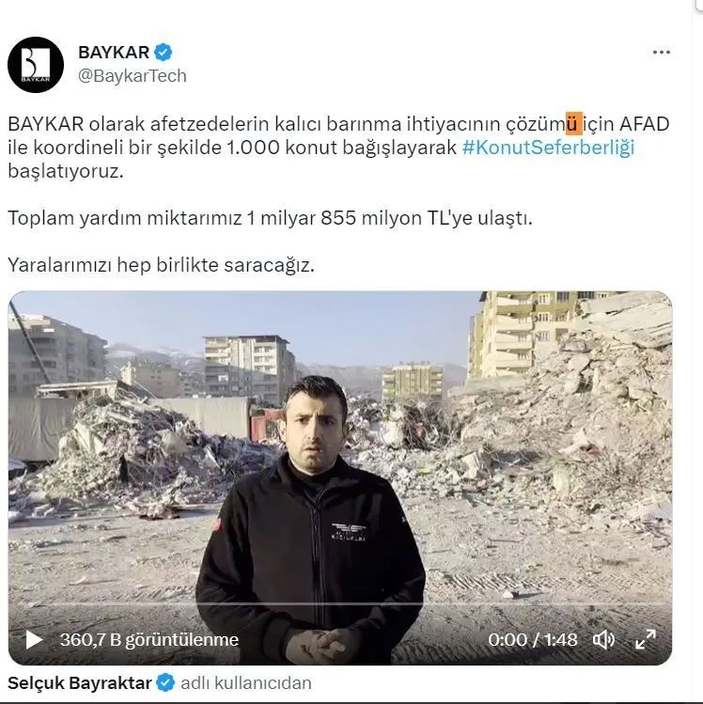Click the video progress bar
The image size is (703, 704).
340,604
